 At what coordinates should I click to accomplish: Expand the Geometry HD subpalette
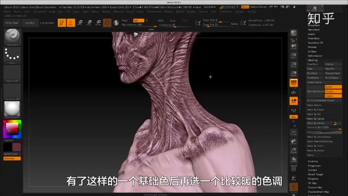coord(315,43)
